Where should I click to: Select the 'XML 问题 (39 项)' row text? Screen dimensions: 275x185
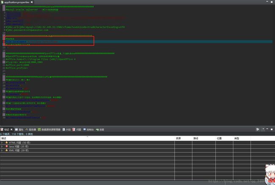[19, 150]
